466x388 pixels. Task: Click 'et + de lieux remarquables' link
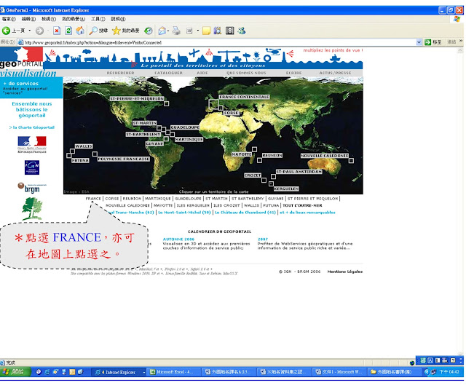(x=307, y=213)
